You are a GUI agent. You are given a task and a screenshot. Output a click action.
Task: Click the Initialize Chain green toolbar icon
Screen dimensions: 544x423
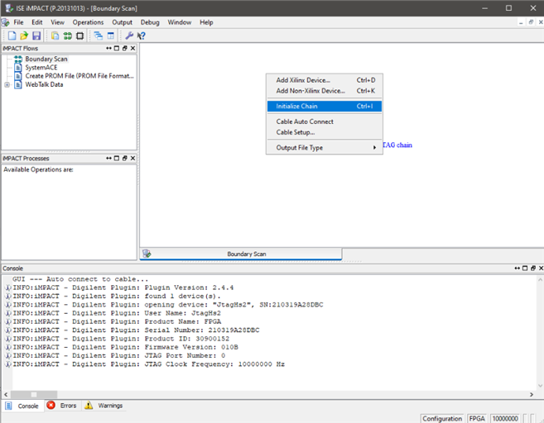pyautogui.click(x=67, y=36)
